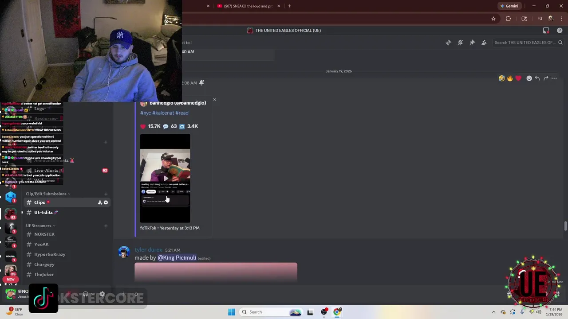Screen dimensions: 568x319
Task: Create invite for Clips channel
Action: pos(100,202)
